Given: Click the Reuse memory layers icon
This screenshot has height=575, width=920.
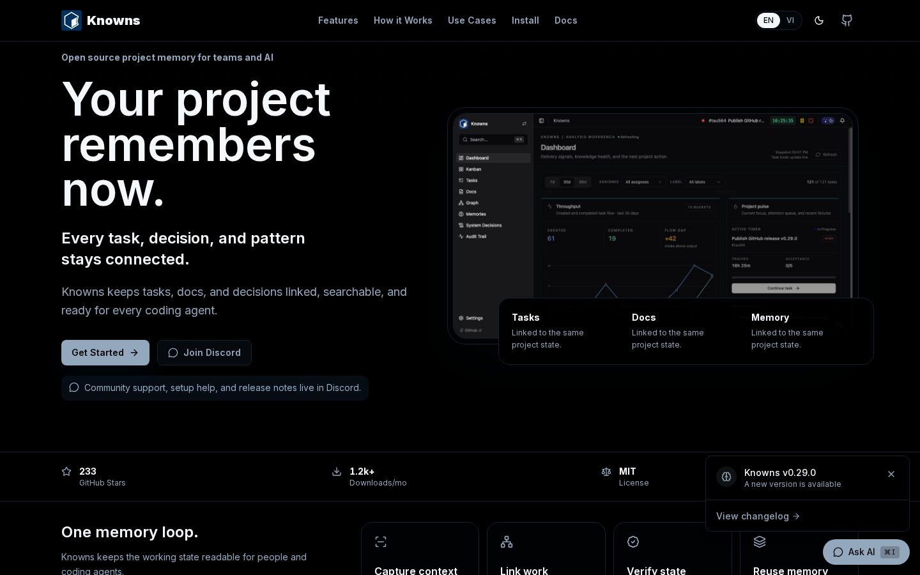Looking at the screenshot, I should (x=760, y=542).
